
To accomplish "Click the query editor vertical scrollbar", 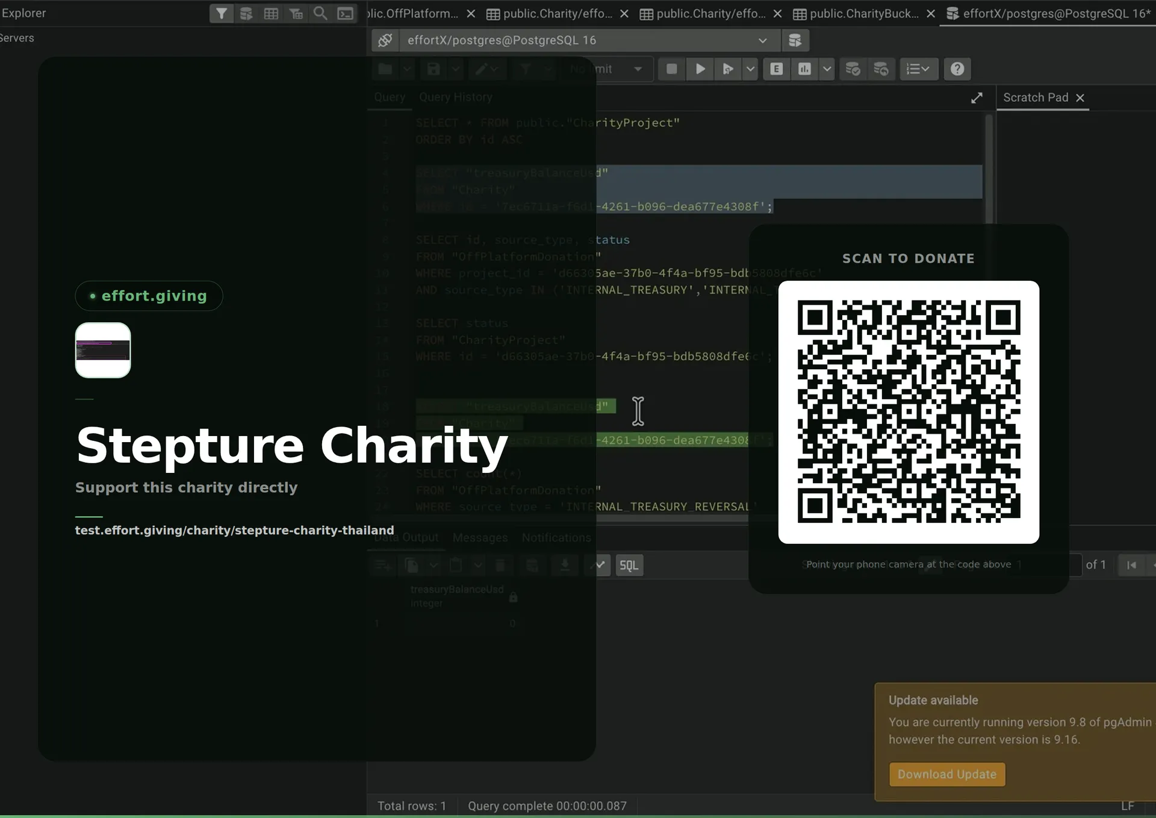I will [989, 169].
